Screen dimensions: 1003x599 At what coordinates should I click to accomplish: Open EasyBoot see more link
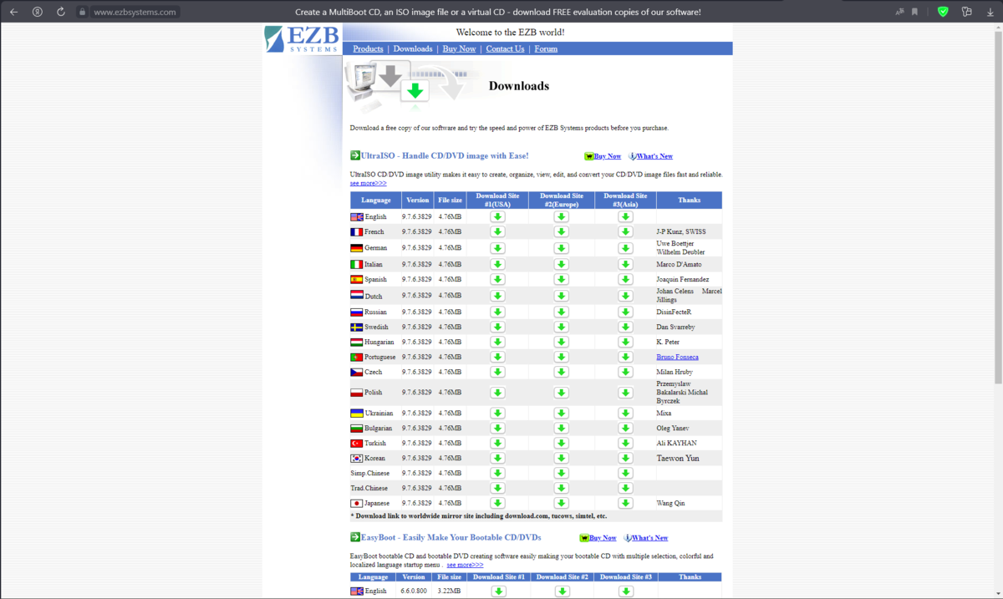pos(465,565)
